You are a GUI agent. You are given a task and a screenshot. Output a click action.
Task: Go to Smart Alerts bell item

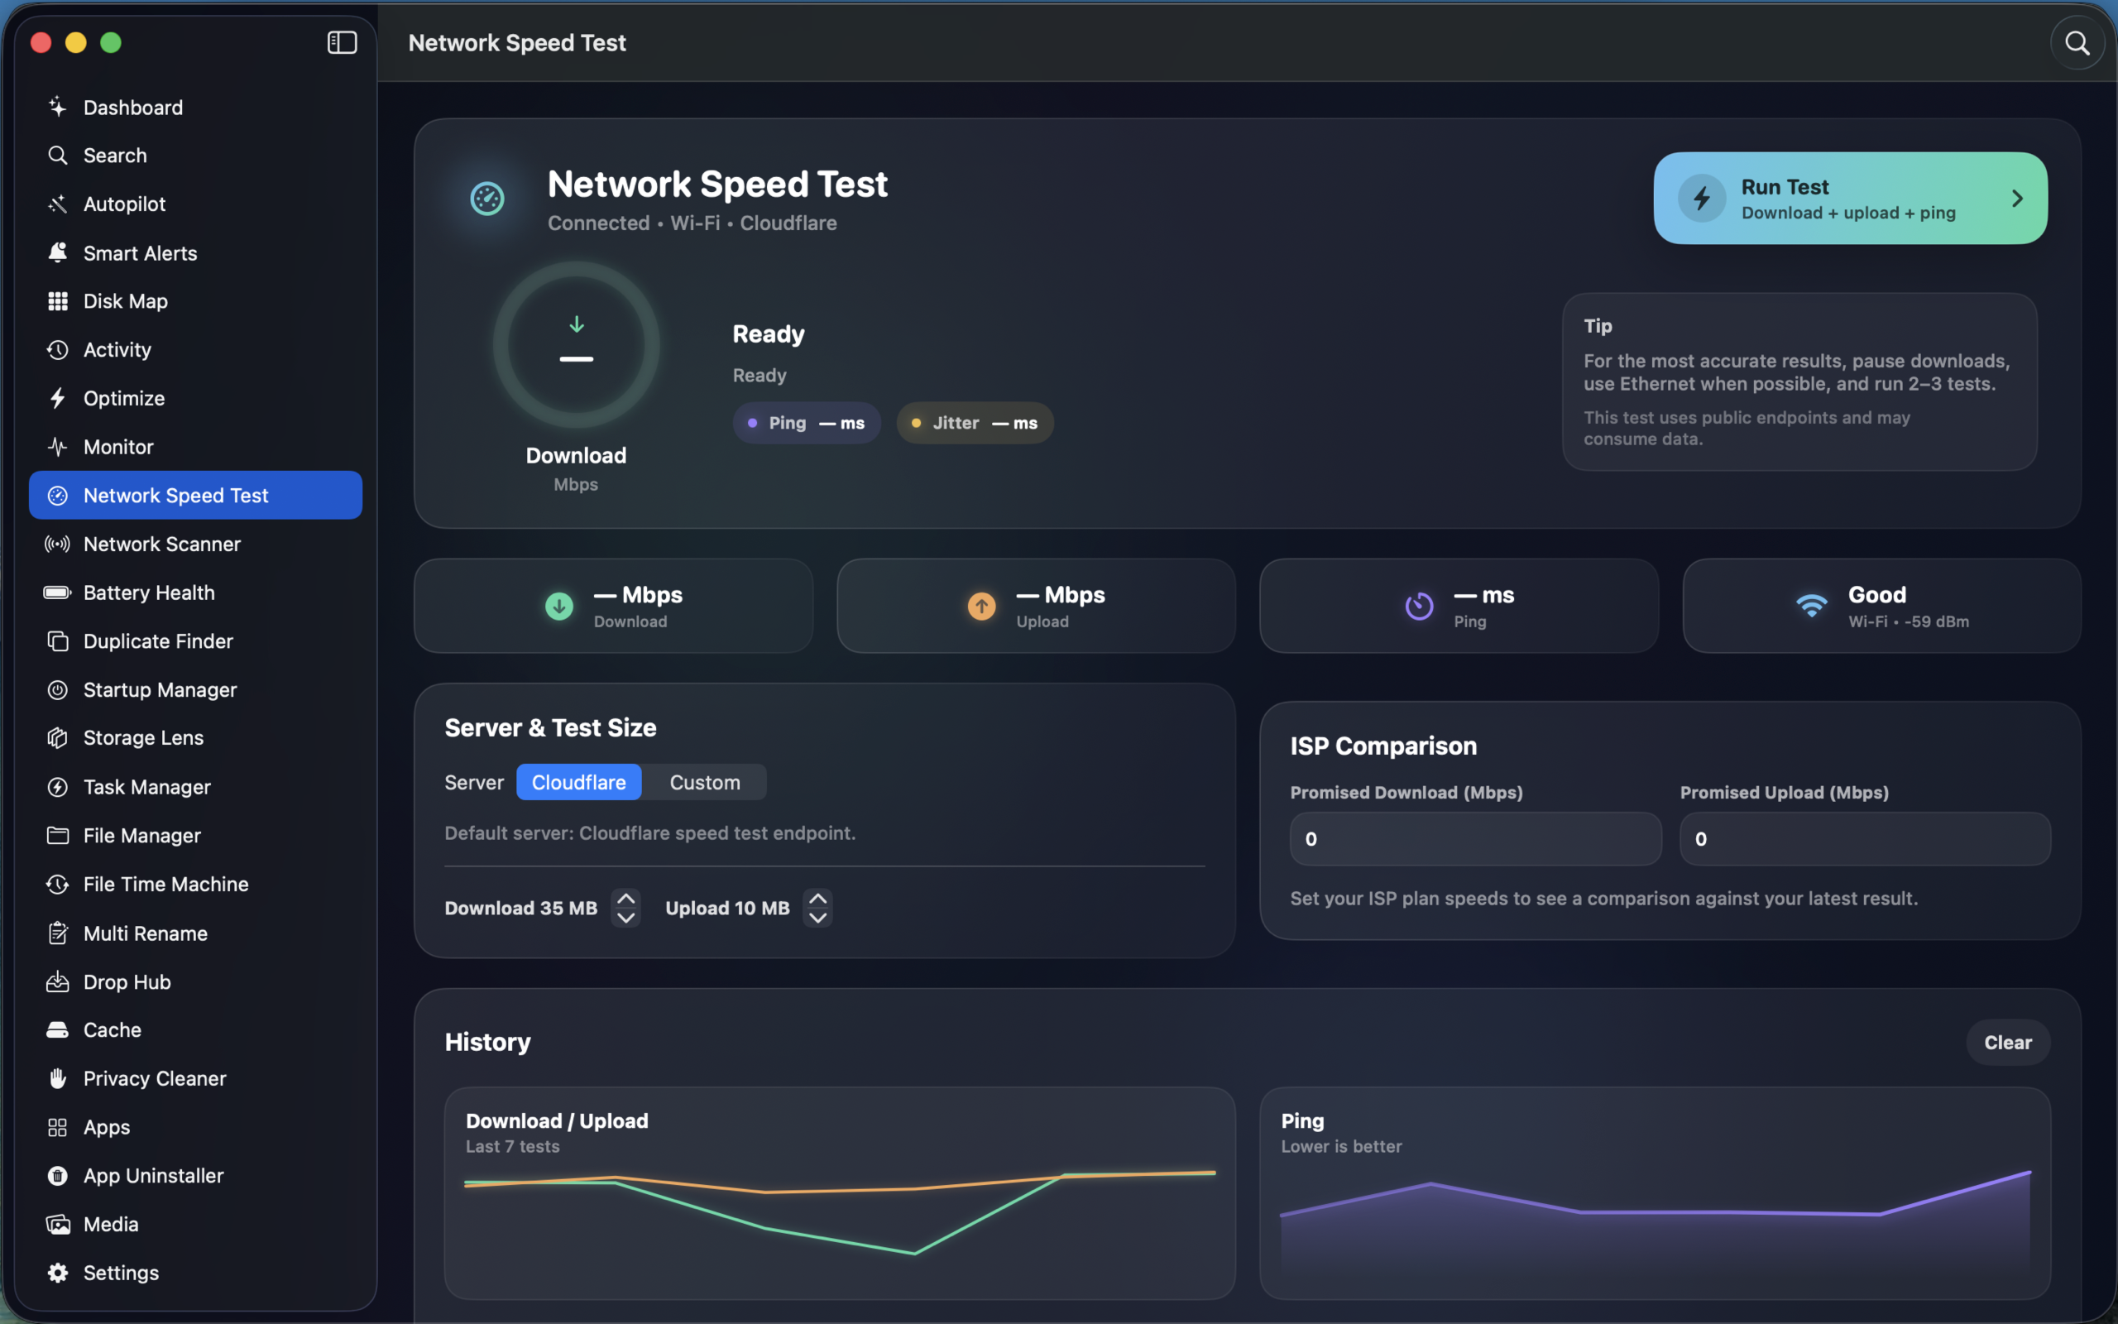(x=195, y=253)
